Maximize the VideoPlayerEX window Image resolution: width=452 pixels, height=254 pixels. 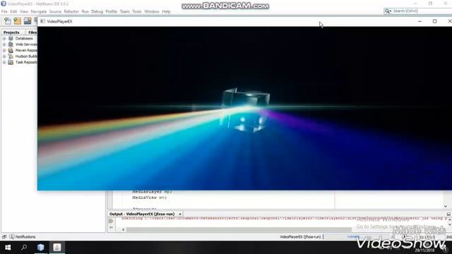click(x=434, y=21)
